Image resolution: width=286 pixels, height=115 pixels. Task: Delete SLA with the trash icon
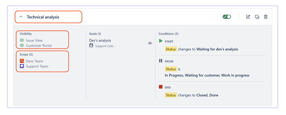[266, 17]
